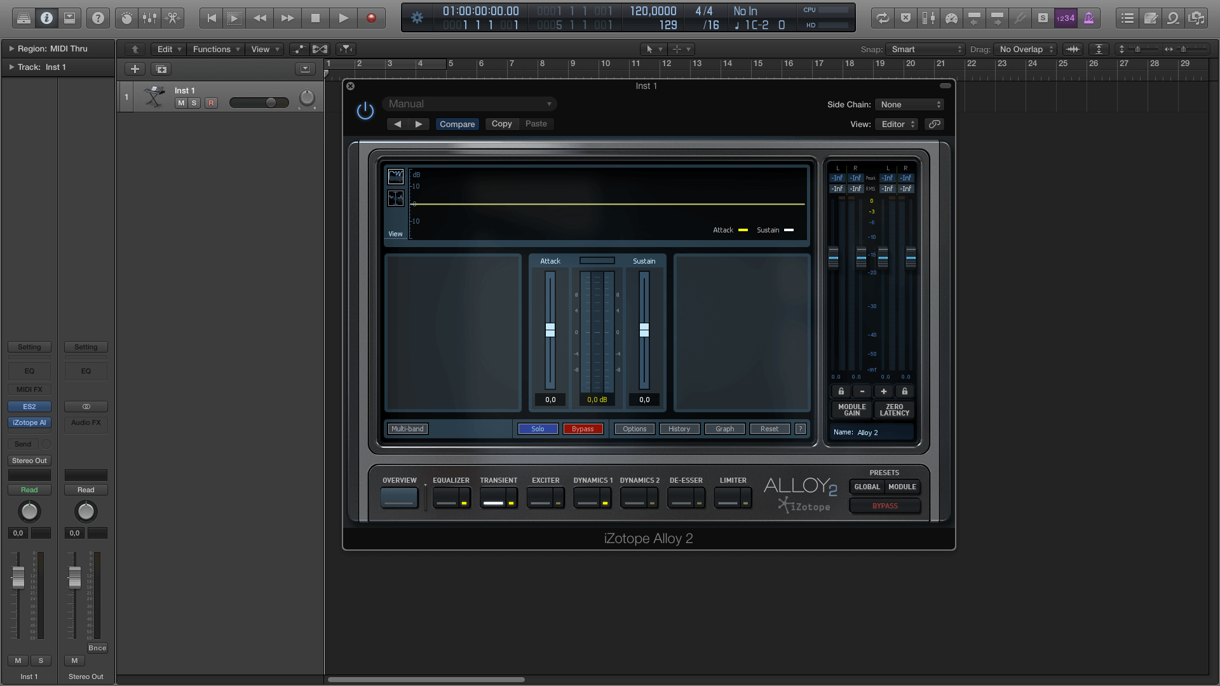Viewport: 1220px width, 686px height.
Task: Open the Manual preset dropdown
Action: [x=470, y=104]
